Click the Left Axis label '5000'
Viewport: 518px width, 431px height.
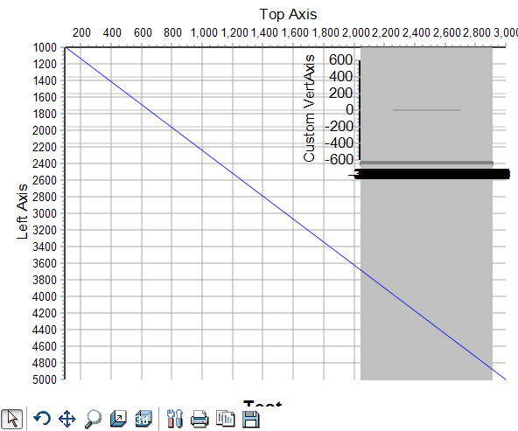tap(45, 379)
